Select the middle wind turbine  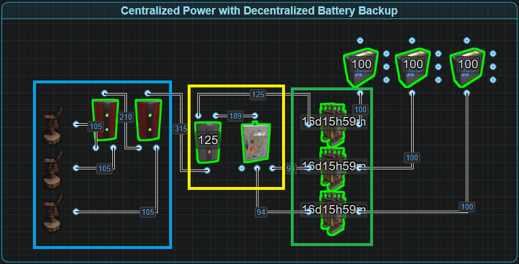click(x=53, y=168)
